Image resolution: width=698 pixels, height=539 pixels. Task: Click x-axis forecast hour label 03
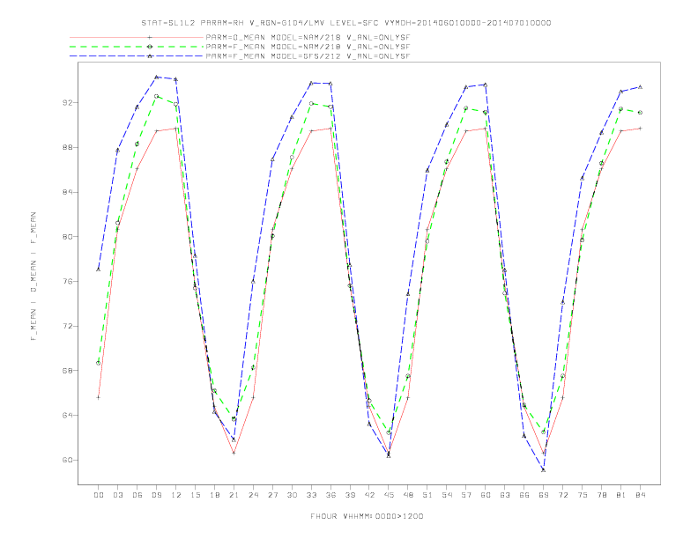117,495
